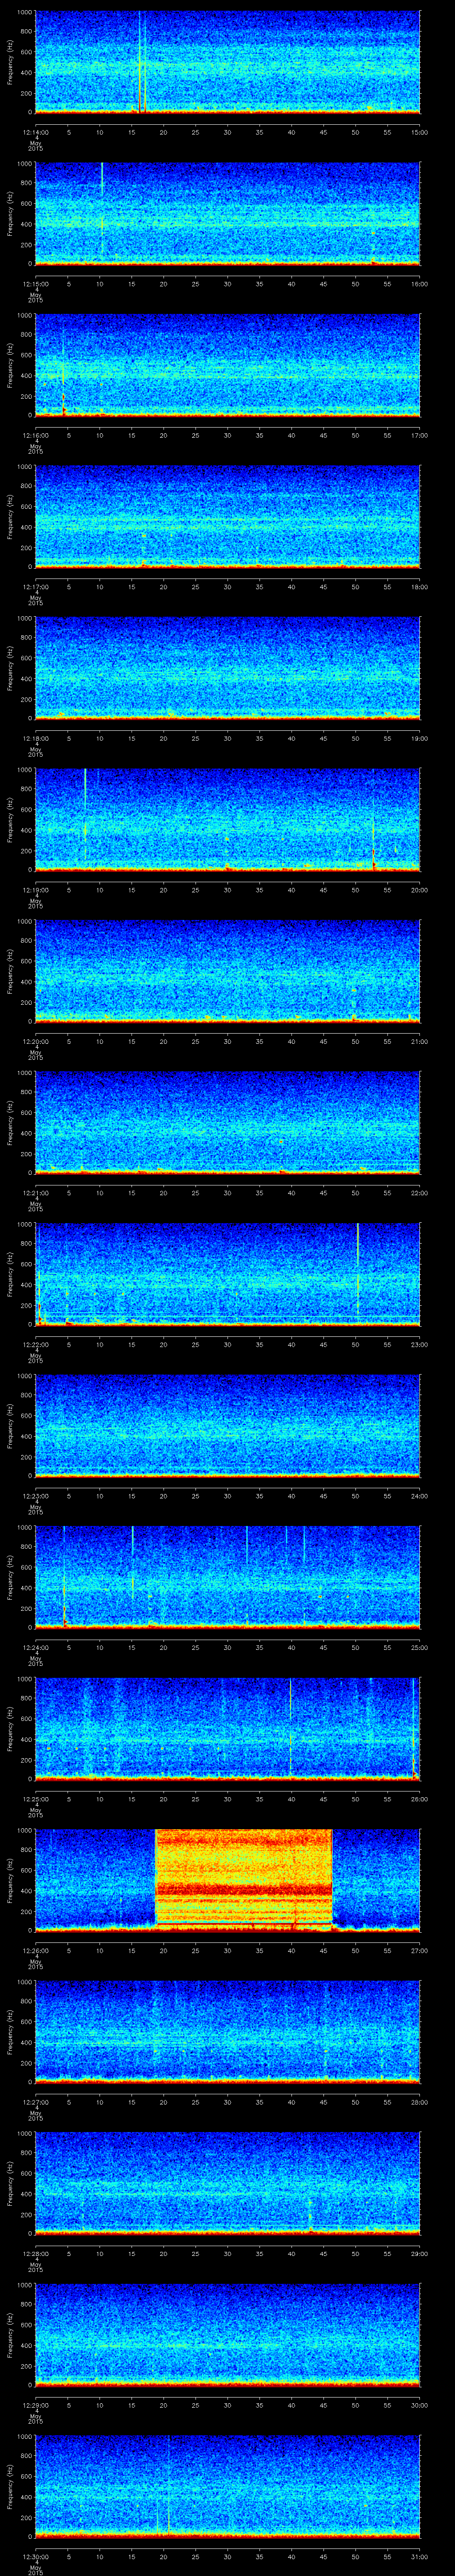Click 'Frequency (Hz)' axis label of 12:26:00 panel

pos(11,1880)
